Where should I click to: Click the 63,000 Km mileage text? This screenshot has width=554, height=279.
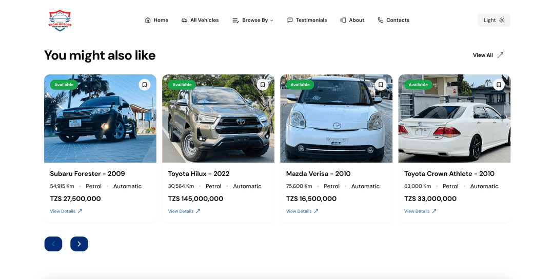(417, 186)
